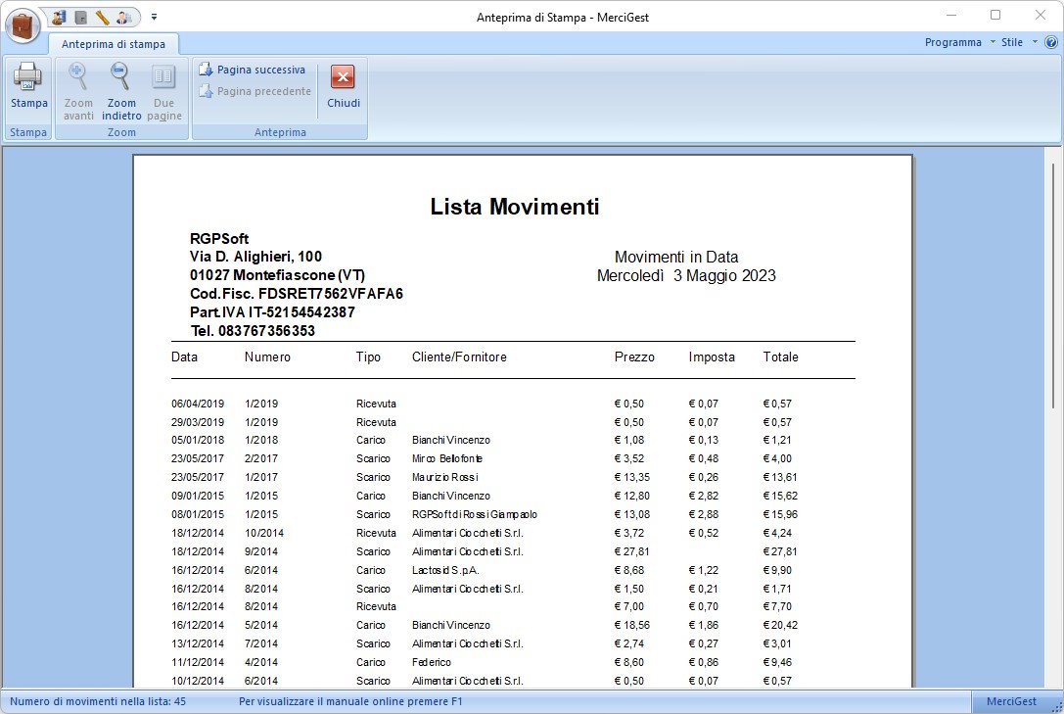Toggle Due pagine two-page view

(x=163, y=92)
